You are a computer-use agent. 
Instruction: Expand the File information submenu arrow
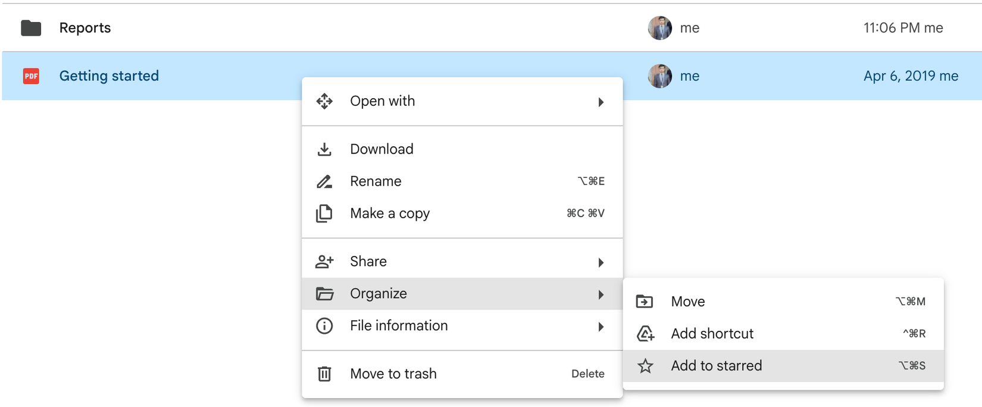pyautogui.click(x=601, y=327)
